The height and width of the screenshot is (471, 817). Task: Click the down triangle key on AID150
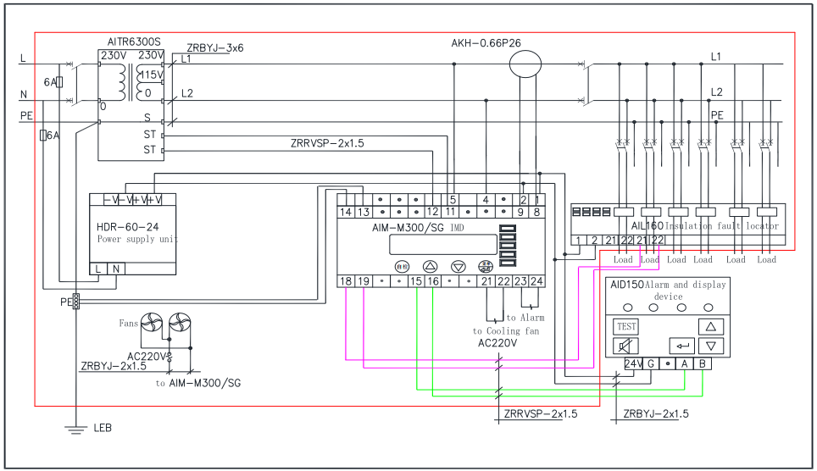point(711,346)
